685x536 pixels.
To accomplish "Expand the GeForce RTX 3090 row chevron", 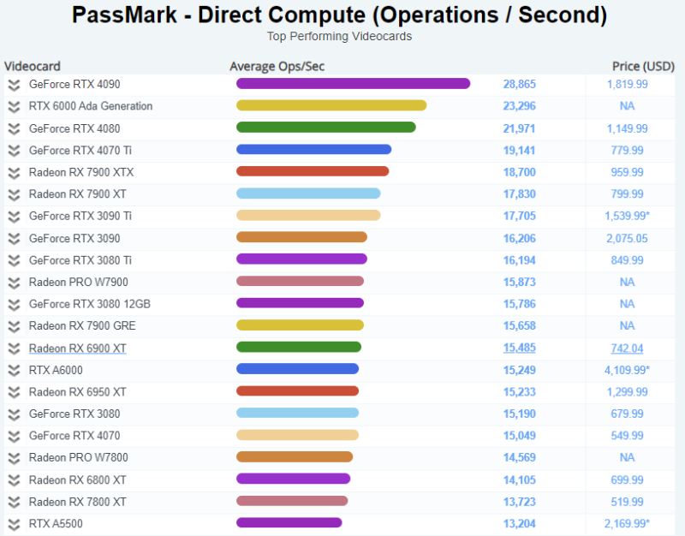I will 14,239.
